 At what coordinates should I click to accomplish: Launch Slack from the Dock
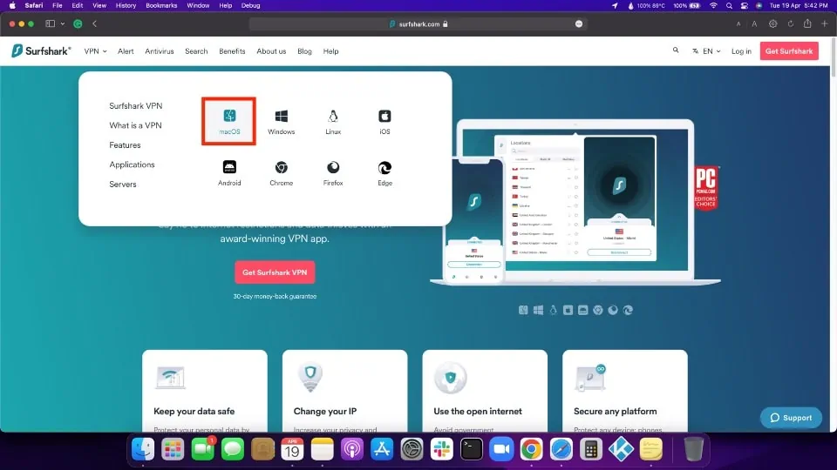click(442, 449)
